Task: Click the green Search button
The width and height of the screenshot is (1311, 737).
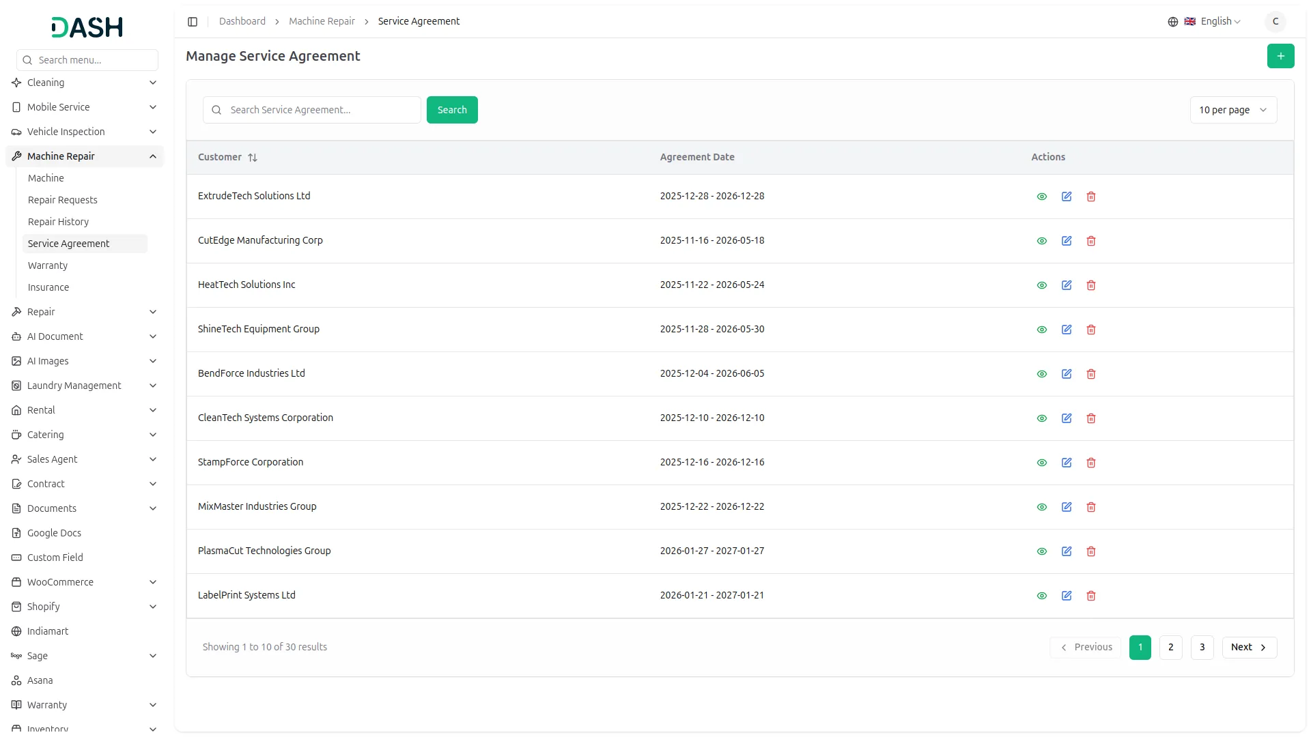Action: (x=452, y=110)
